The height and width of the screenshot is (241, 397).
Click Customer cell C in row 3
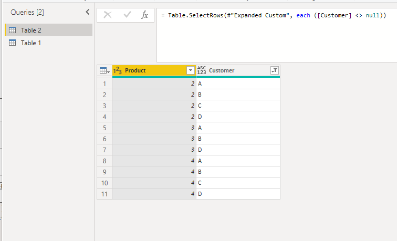point(238,106)
